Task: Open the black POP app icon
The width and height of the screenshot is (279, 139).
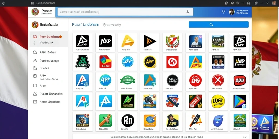Action: (105, 41)
